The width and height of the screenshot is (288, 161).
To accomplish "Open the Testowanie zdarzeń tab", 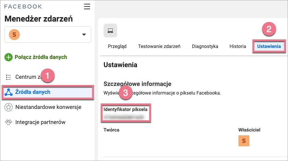I will pyautogui.click(x=159, y=46).
